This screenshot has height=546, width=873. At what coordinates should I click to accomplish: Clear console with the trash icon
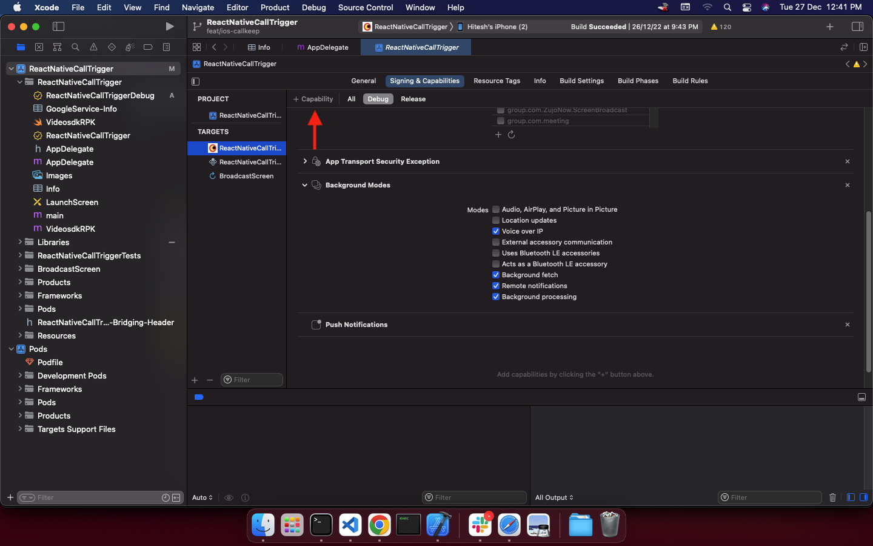[832, 497]
